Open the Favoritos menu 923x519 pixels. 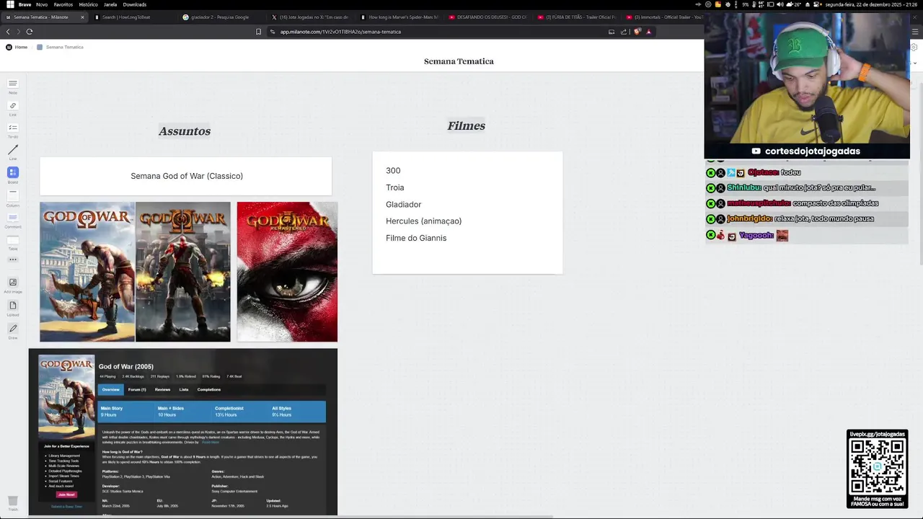click(63, 4)
